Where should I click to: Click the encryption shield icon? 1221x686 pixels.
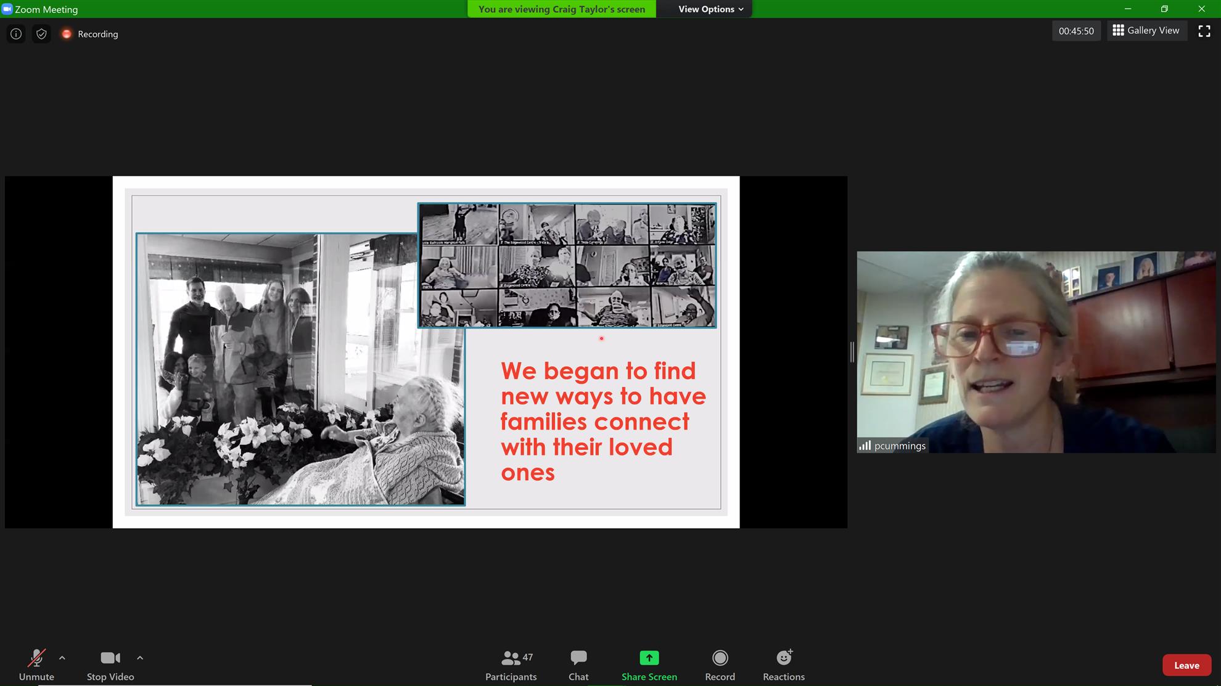pos(41,34)
